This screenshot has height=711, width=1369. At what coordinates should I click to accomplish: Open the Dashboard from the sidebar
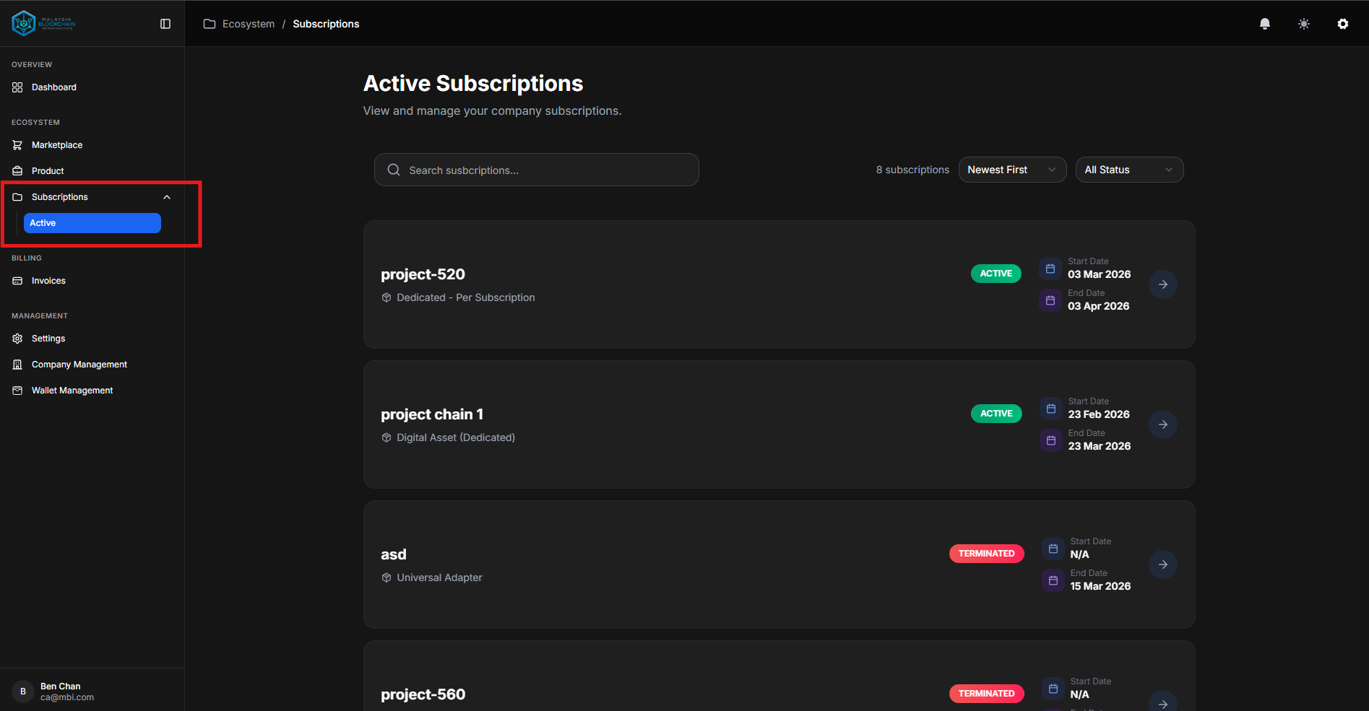pos(53,87)
